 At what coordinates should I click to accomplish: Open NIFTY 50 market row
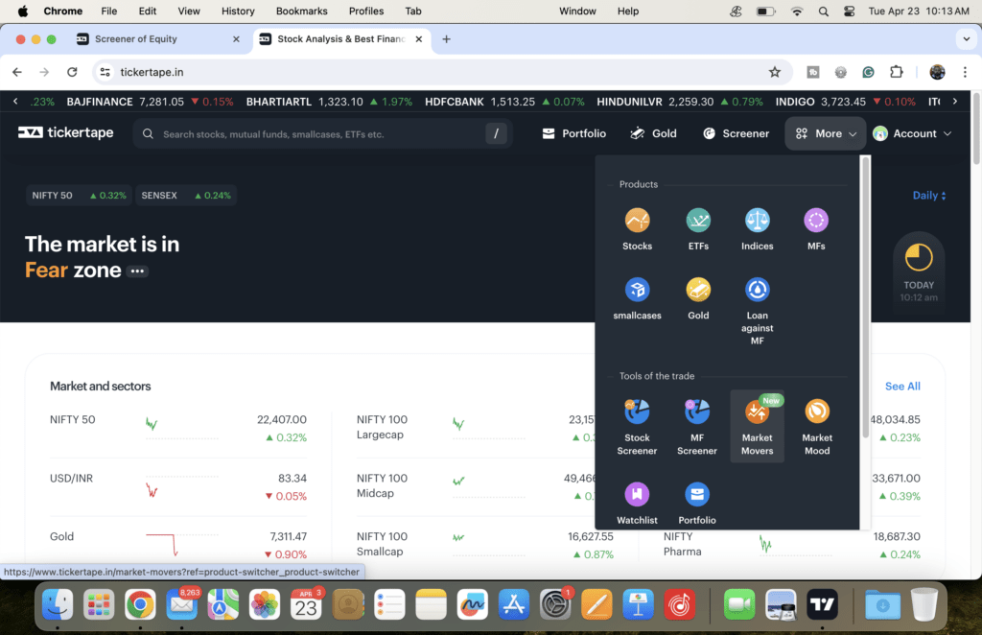[x=177, y=429]
